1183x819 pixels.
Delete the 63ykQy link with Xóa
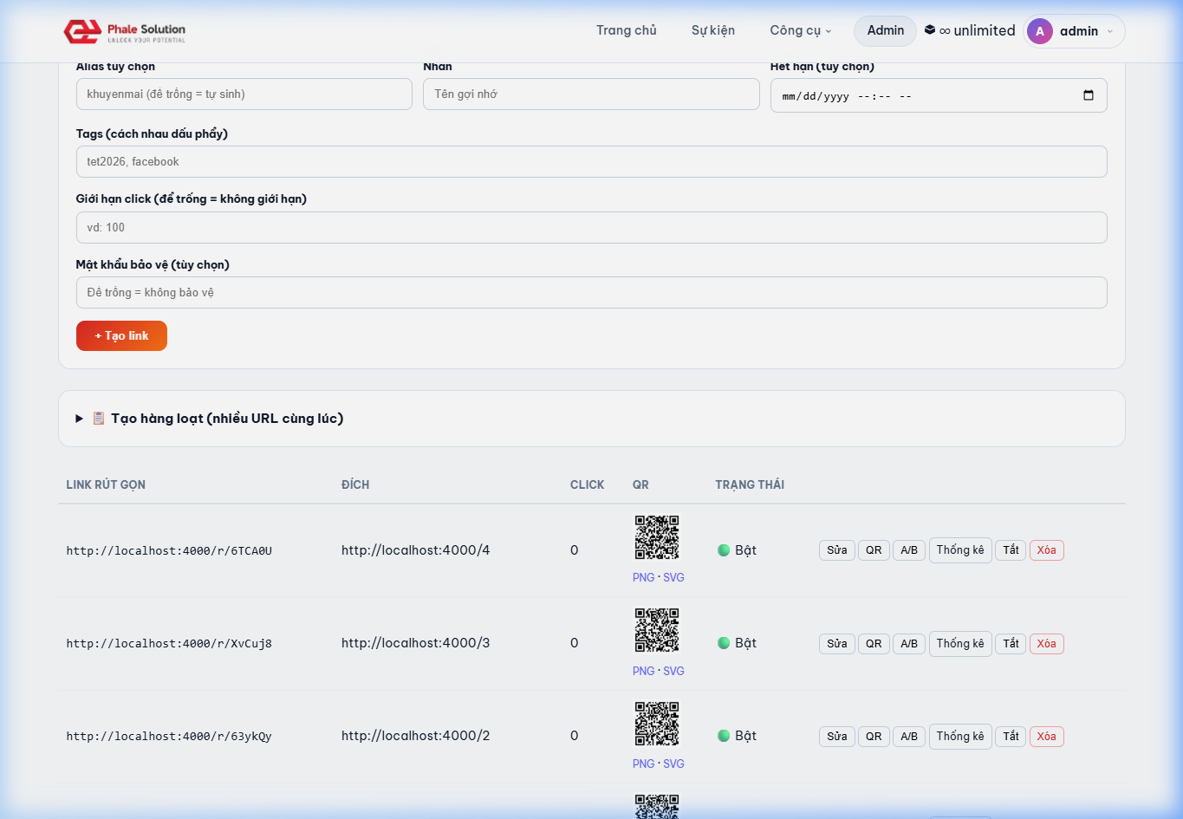coord(1047,737)
